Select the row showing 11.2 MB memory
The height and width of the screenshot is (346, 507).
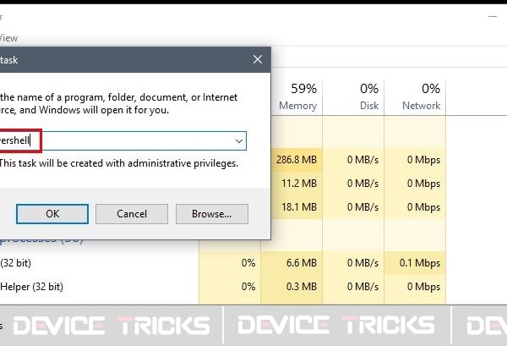(x=299, y=184)
